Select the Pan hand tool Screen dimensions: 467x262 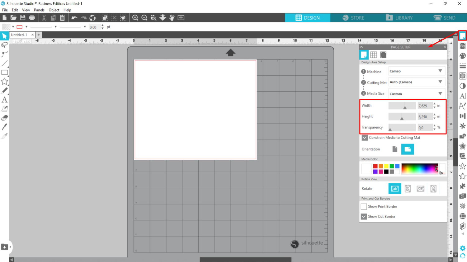tap(172, 18)
